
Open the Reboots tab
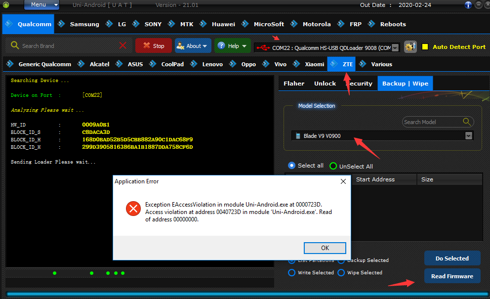pos(387,24)
